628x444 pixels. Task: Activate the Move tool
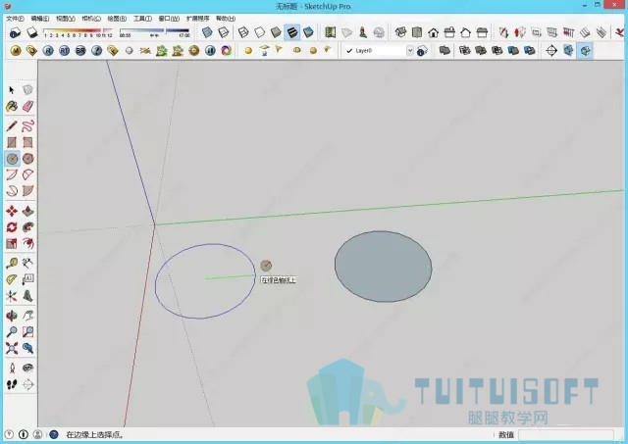pos(12,211)
